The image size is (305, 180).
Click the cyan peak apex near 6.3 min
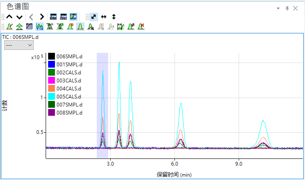click(181, 104)
